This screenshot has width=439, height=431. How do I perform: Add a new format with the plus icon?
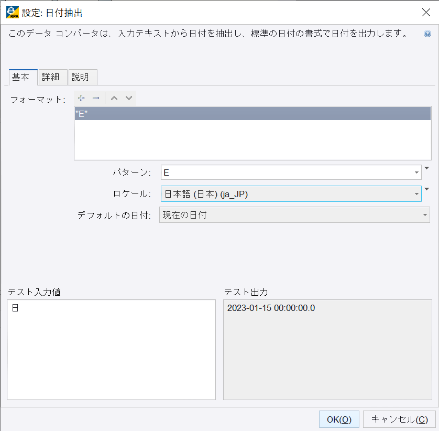[x=81, y=98]
